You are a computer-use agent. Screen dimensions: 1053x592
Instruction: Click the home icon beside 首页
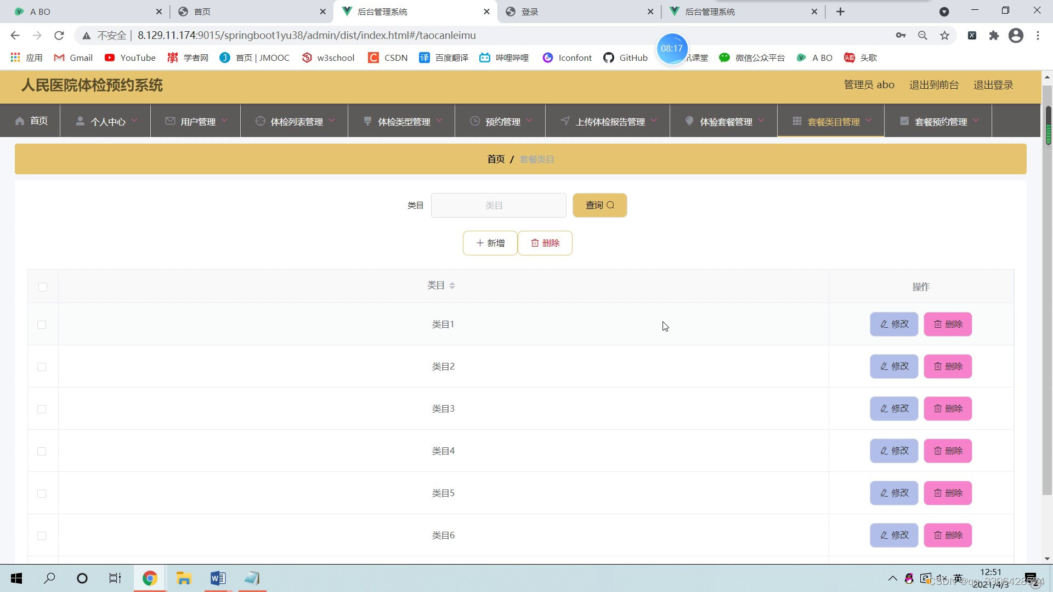click(20, 121)
